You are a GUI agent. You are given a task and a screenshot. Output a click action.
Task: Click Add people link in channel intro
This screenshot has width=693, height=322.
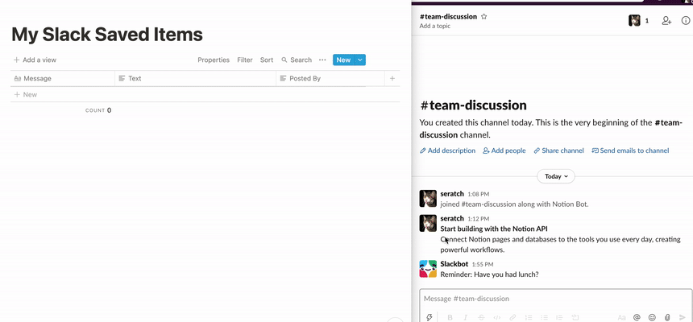pyautogui.click(x=504, y=151)
